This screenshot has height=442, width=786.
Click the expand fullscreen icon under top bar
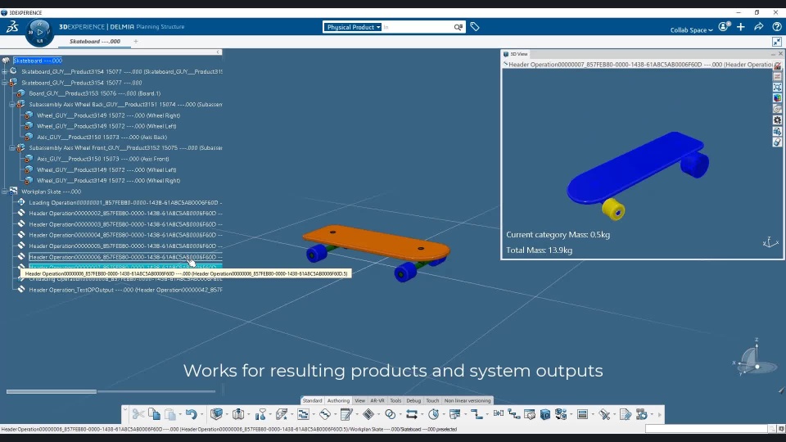(x=776, y=42)
